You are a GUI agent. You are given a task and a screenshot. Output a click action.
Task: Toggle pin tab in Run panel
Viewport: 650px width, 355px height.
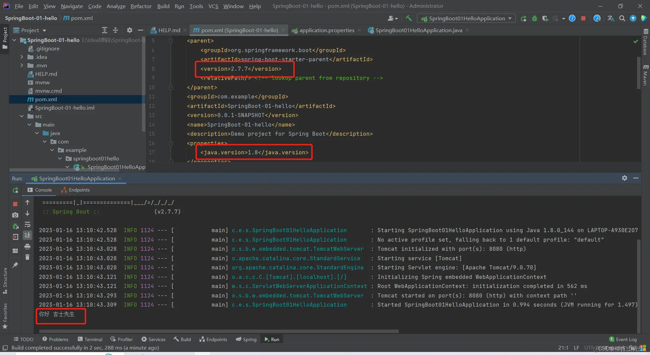pos(15,265)
